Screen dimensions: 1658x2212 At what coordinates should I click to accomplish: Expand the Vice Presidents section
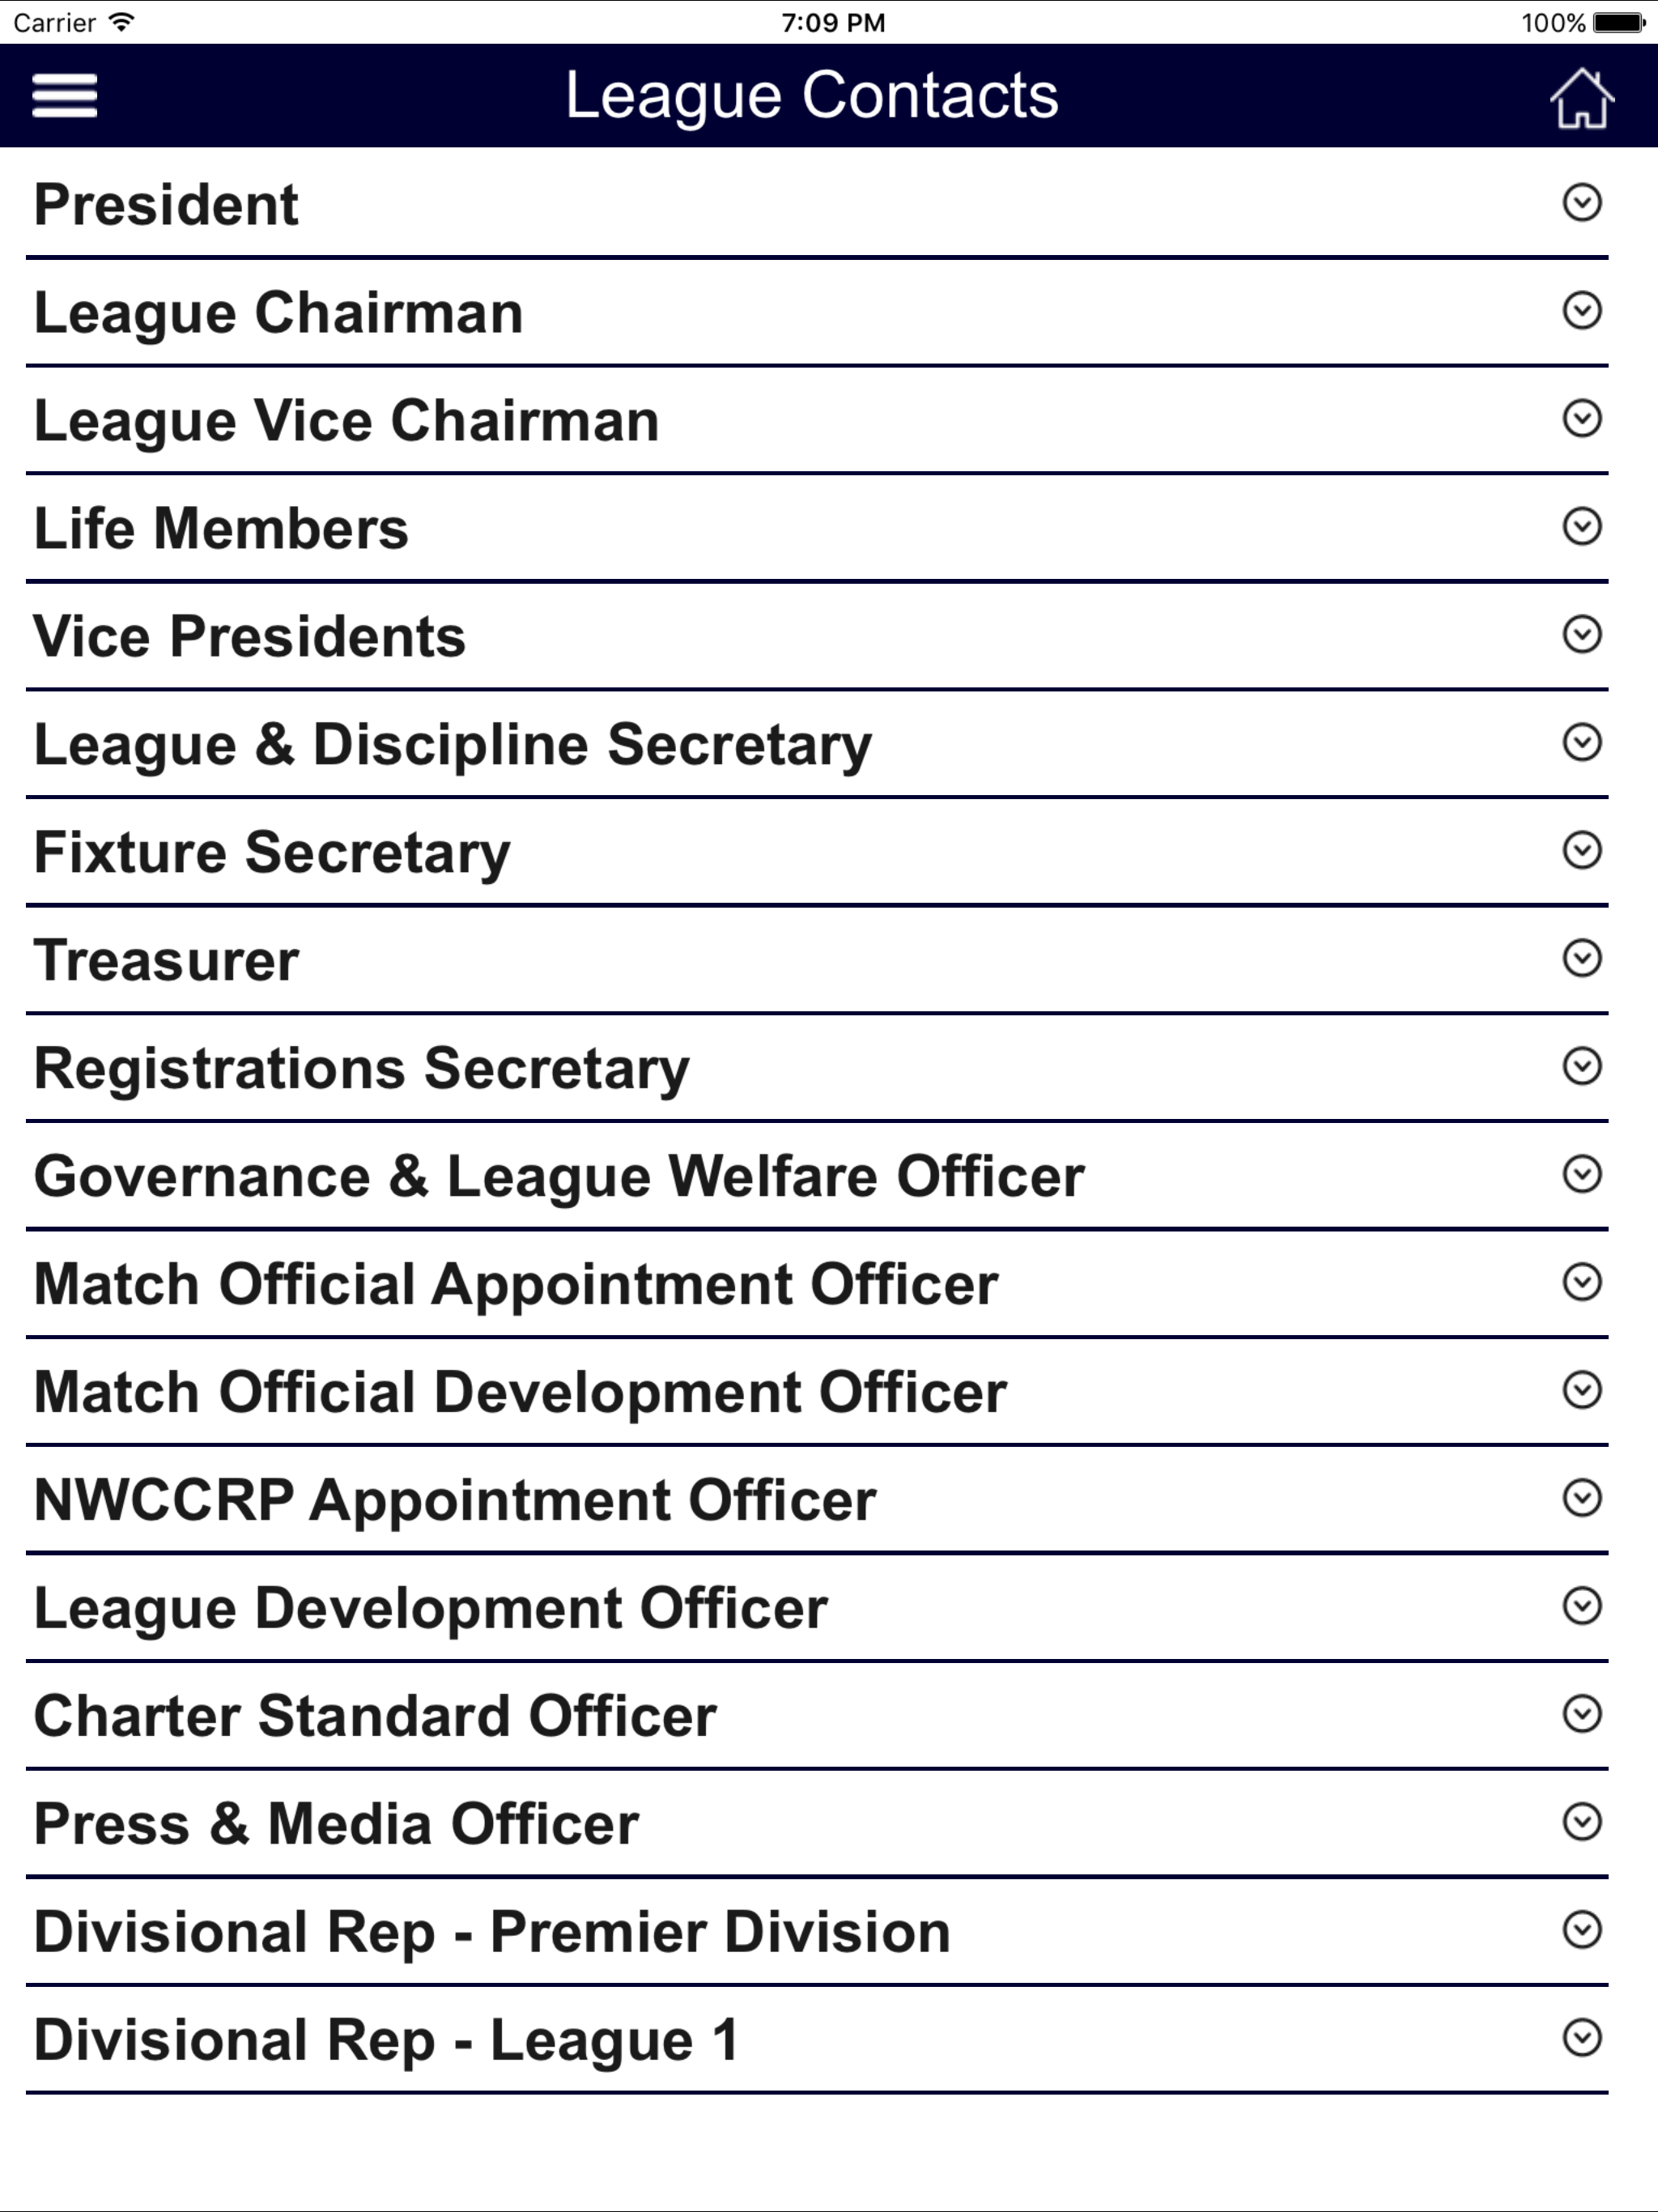tap(817, 636)
